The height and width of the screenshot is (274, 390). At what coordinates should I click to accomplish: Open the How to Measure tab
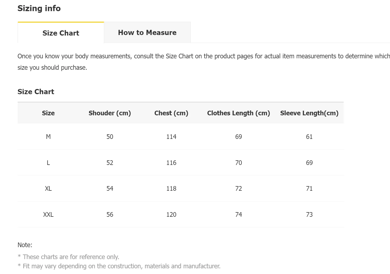[147, 33]
